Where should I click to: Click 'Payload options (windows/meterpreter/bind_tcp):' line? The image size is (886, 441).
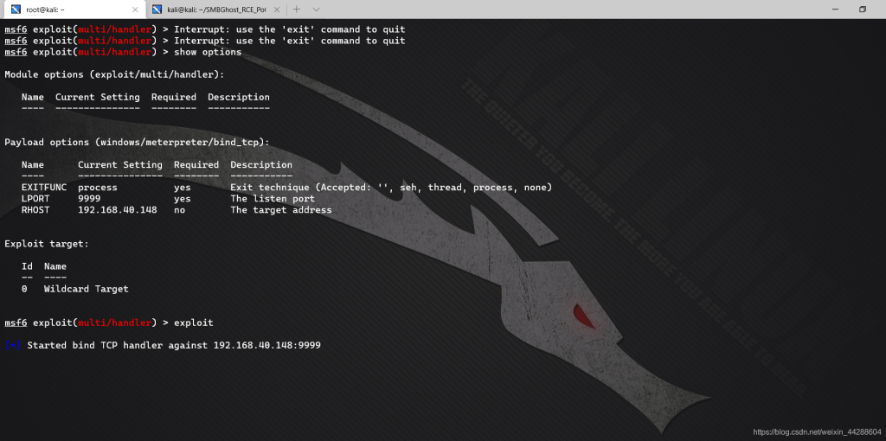pyautogui.click(x=138, y=143)
